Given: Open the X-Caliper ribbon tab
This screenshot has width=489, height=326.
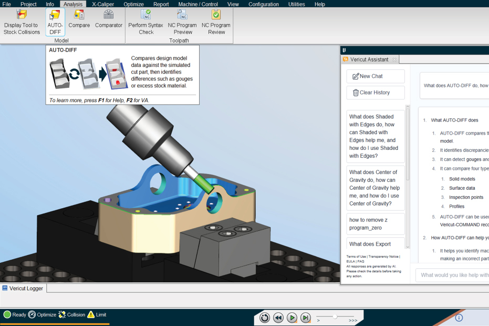Looking at the screenshot, I should pos(103,4).
